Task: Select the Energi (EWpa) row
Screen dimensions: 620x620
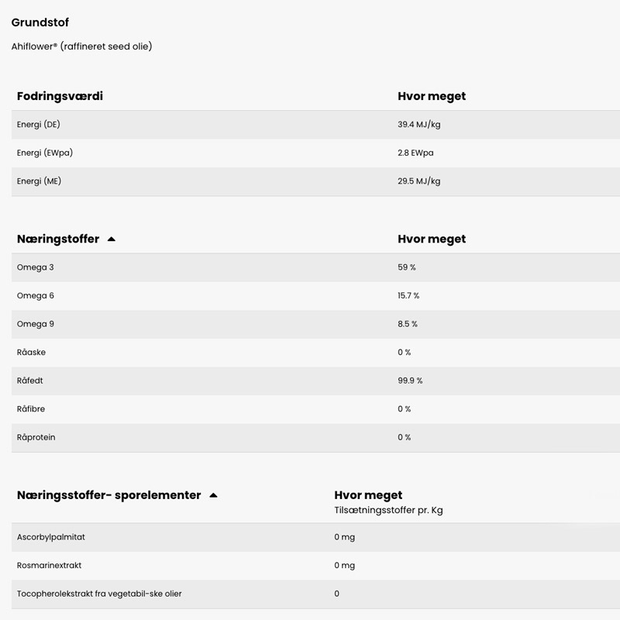Action: 315,153
